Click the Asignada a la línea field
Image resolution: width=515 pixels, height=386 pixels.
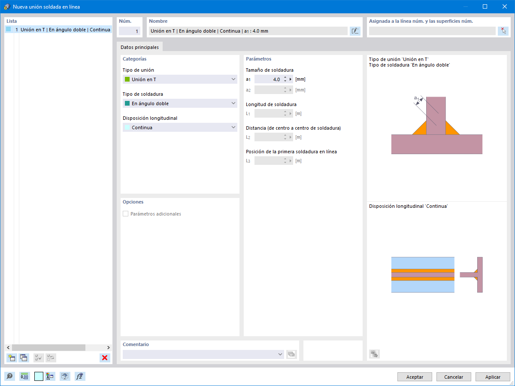[432, 31]
